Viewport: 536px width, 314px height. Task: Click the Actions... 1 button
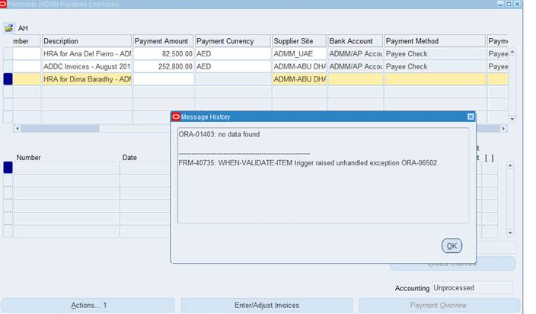[88, 305]
